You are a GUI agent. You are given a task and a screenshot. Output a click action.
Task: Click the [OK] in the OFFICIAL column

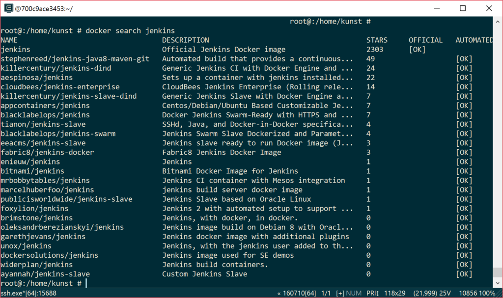coord(417,50)
